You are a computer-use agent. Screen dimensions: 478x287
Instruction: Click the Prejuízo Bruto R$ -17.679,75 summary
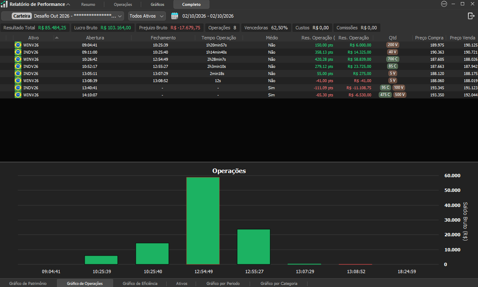pyautogui.click(x=170, y=28)
